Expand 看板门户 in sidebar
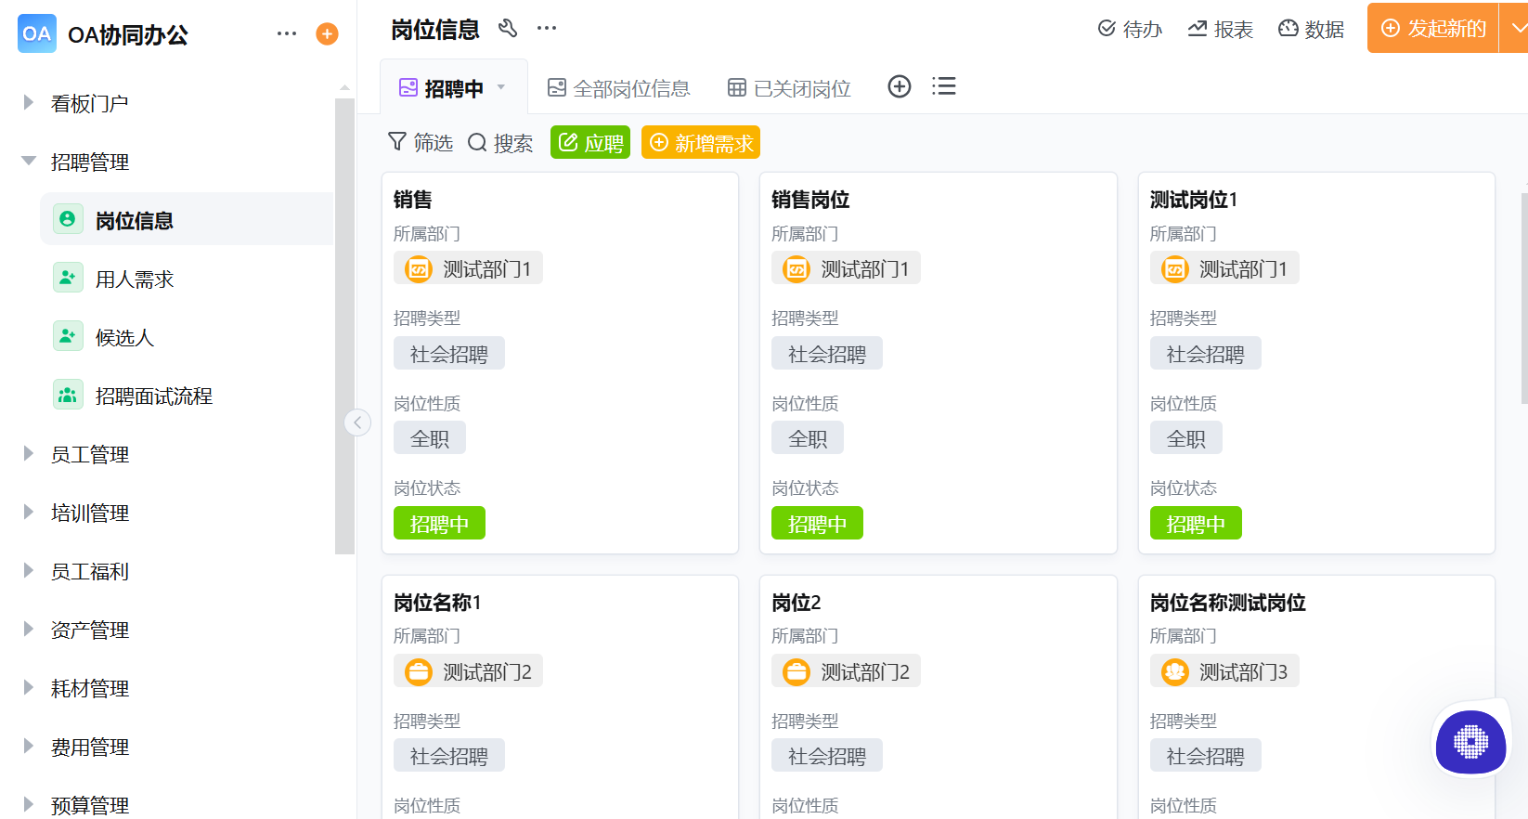The image size is (1528, 819). coord(28,103)
